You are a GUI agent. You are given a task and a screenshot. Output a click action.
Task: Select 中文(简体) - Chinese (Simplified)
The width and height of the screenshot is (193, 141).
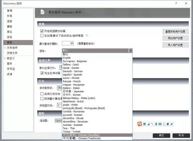tap(97, 135)
